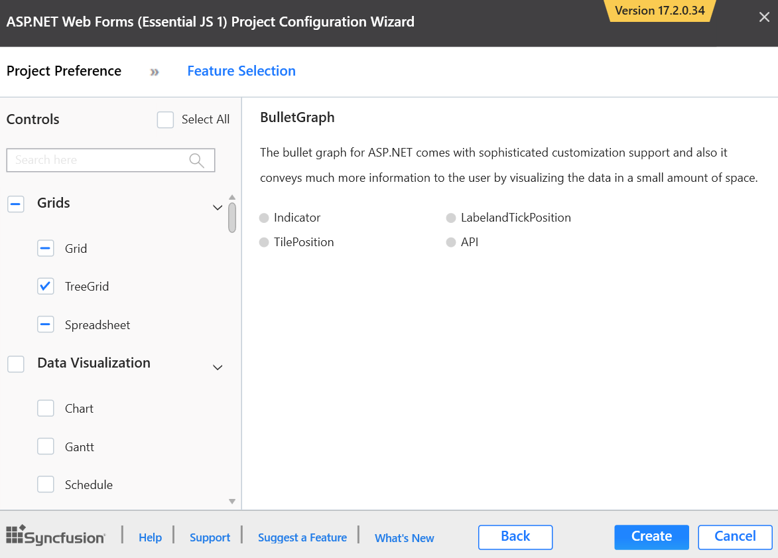The width and height of the screenshot is (778, 558).
Task: Select the Data Visualization group label
Action: (94, 363)
